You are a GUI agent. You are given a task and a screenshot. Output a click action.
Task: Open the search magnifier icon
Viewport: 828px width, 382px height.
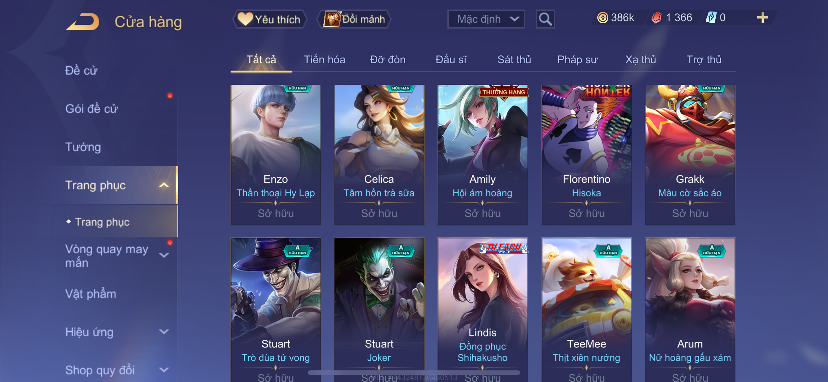click(x=545, y=19)
